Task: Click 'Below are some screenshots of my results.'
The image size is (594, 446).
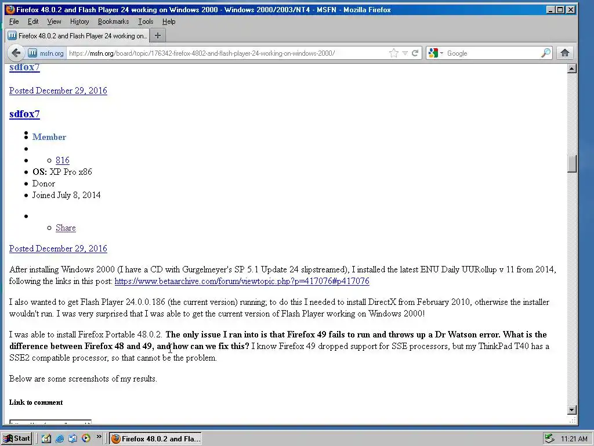Action: pos(83,379)
